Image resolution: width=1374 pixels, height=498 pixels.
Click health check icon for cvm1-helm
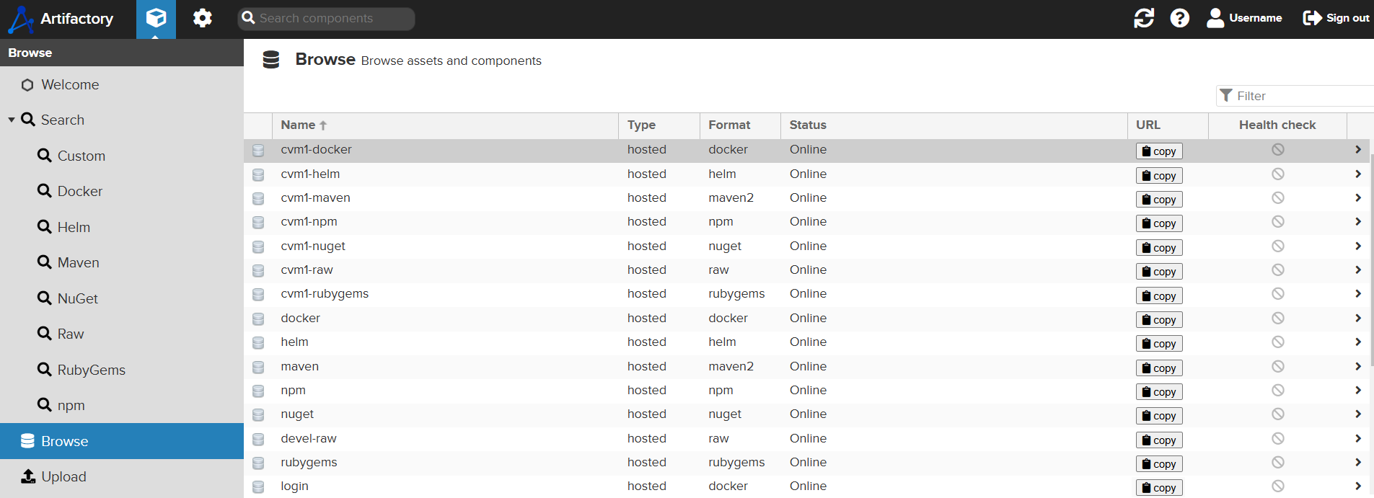coord(1277,174)
